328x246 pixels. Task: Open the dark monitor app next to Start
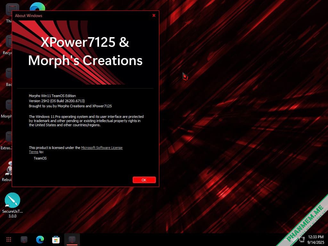pos(24,239)
